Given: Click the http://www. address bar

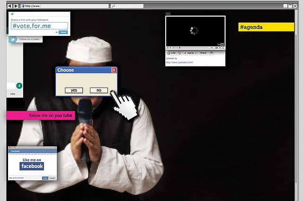Looking at the screenshot, I should point(65,6).
